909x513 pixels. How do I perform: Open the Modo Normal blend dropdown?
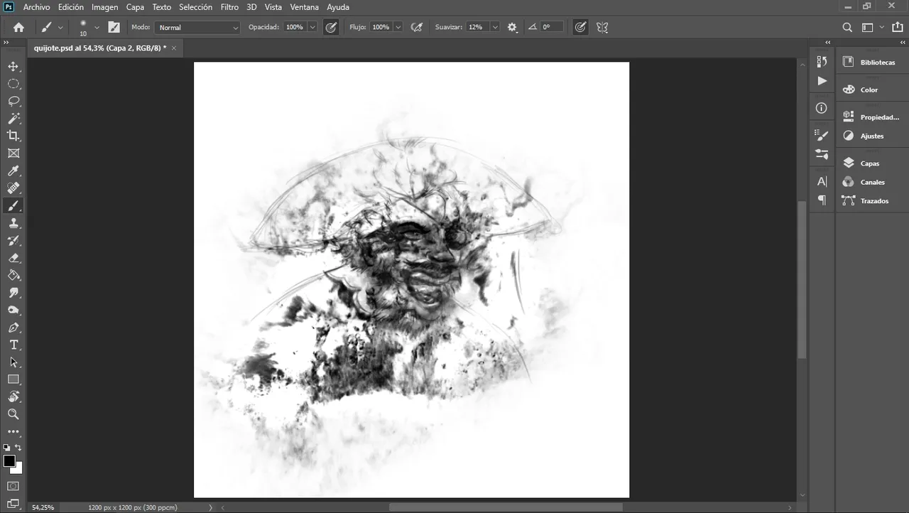[197, 27]
